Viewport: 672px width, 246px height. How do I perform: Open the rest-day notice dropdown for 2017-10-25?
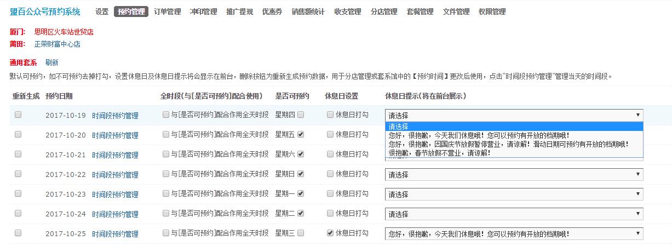[x=514, y=233]
